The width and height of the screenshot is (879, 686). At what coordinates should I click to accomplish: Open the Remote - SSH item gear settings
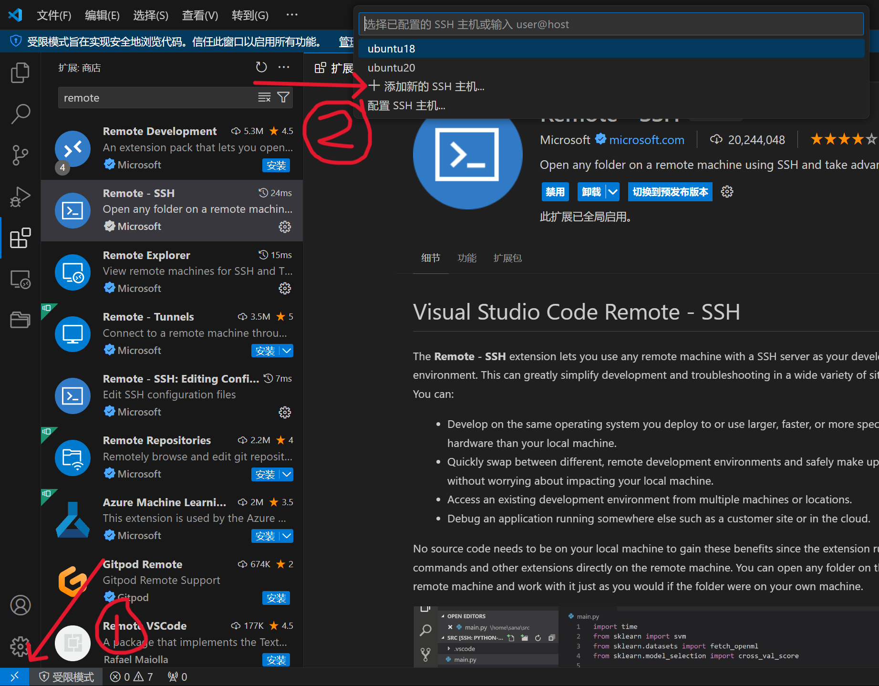[285, 227]
